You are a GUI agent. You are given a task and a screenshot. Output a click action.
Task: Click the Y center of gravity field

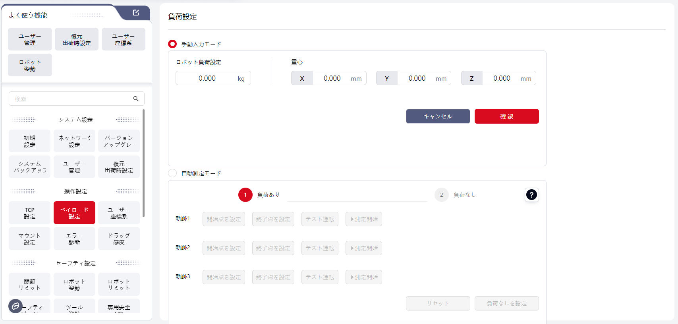click(x=417, y=78)
